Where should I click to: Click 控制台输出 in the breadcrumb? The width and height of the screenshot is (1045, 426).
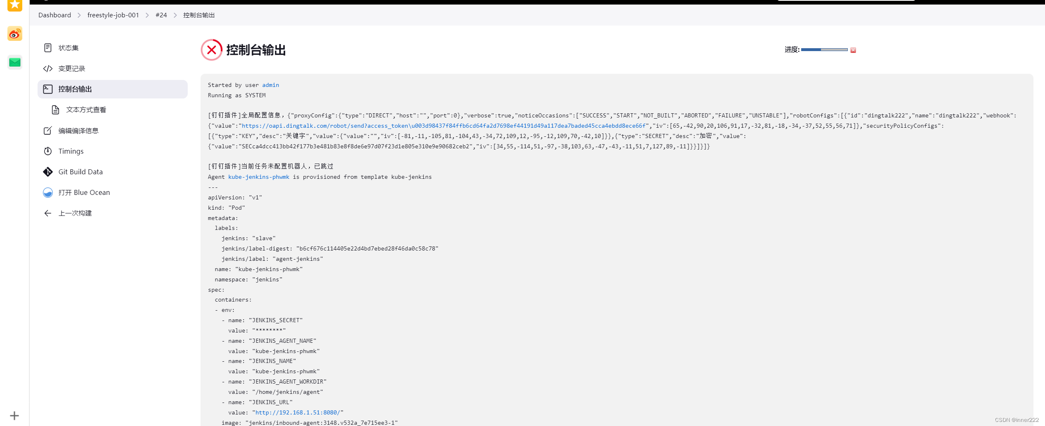pyautogui.click(x=199, y=15)
